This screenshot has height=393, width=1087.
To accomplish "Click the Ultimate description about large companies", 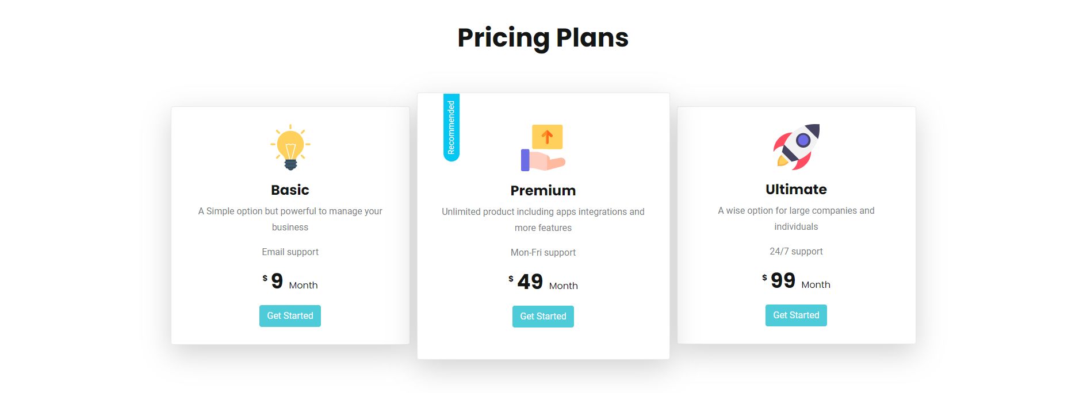I will (x=796, y=218).
